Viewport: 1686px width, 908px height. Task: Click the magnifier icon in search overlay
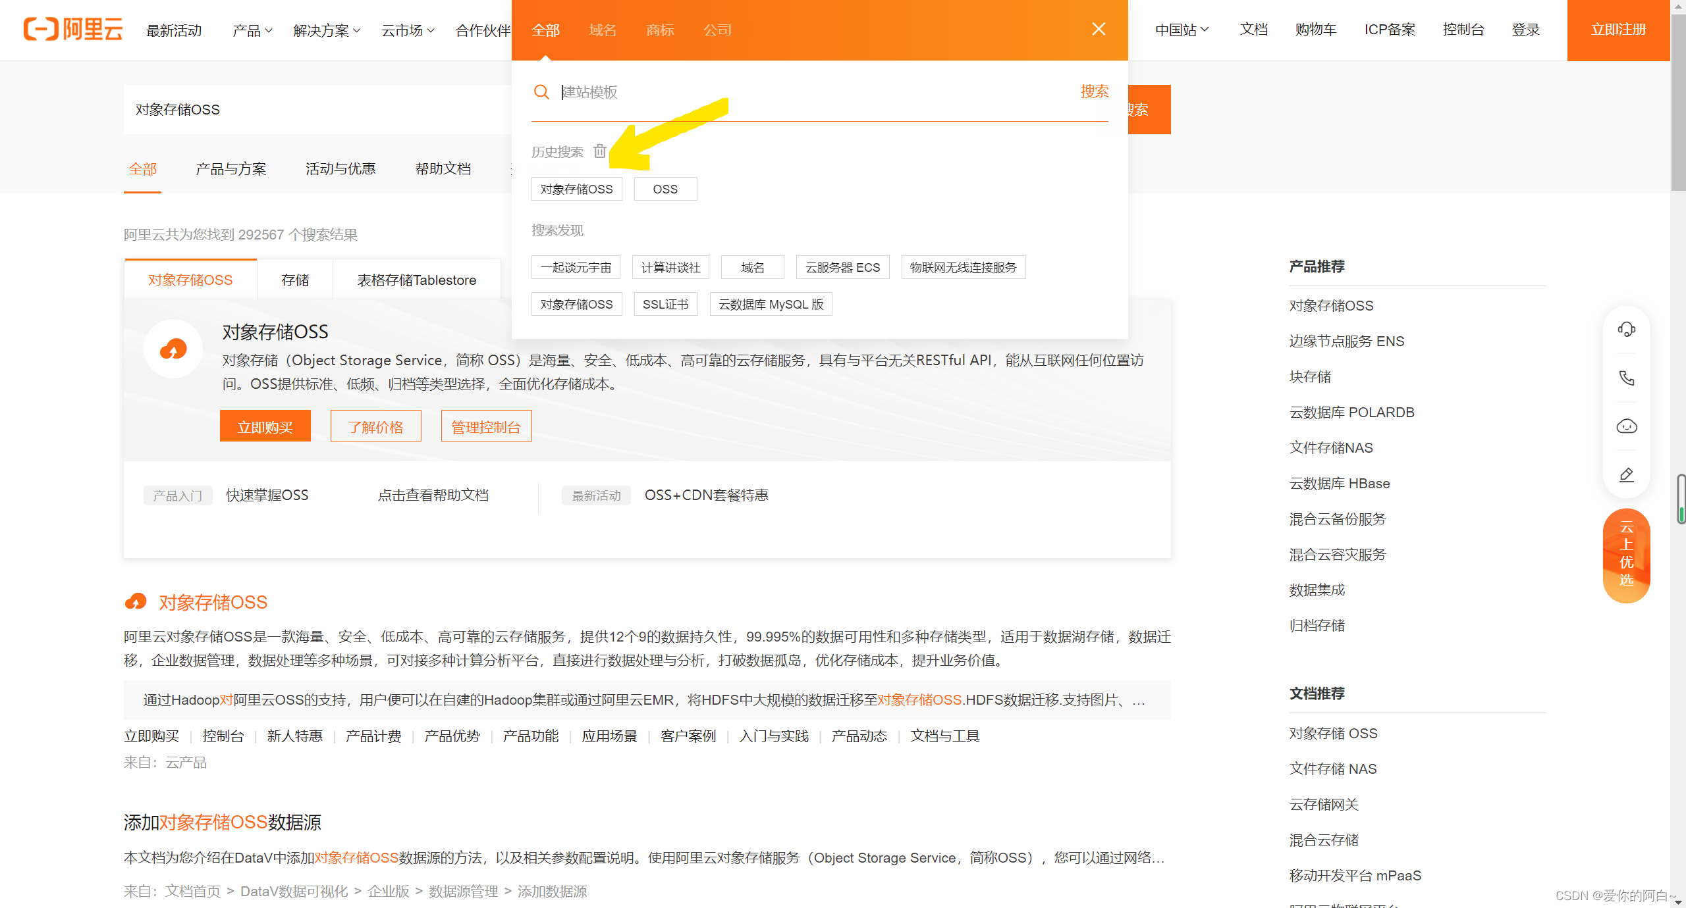541,92
